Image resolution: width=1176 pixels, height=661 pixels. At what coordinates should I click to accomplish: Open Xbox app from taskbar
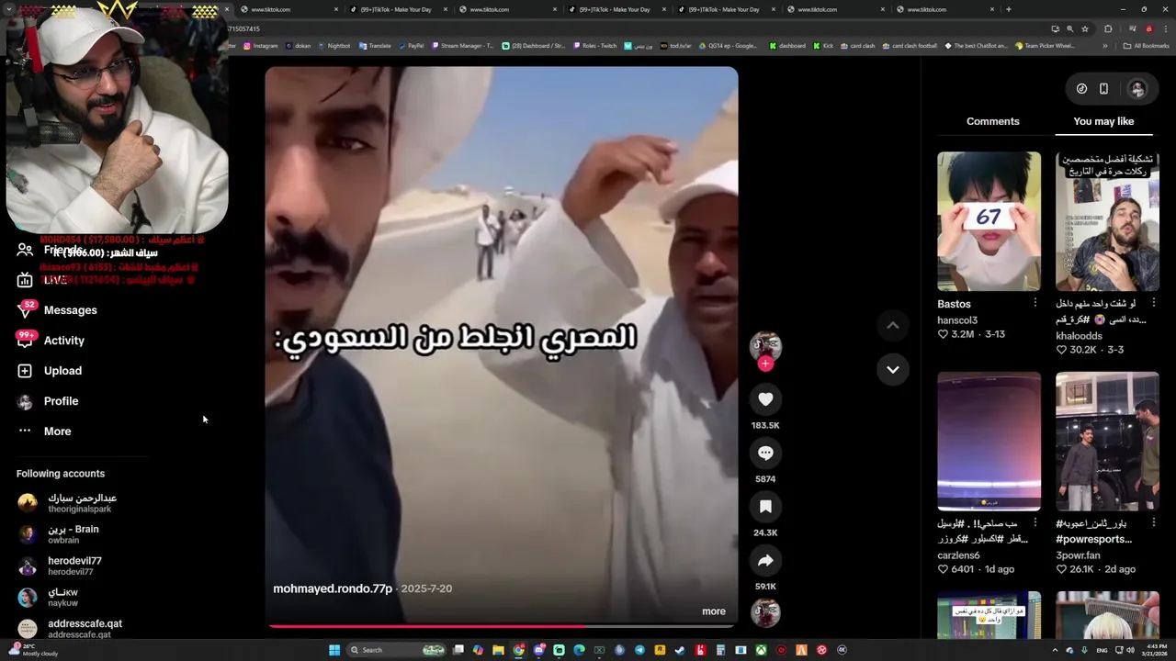(761, 650)
